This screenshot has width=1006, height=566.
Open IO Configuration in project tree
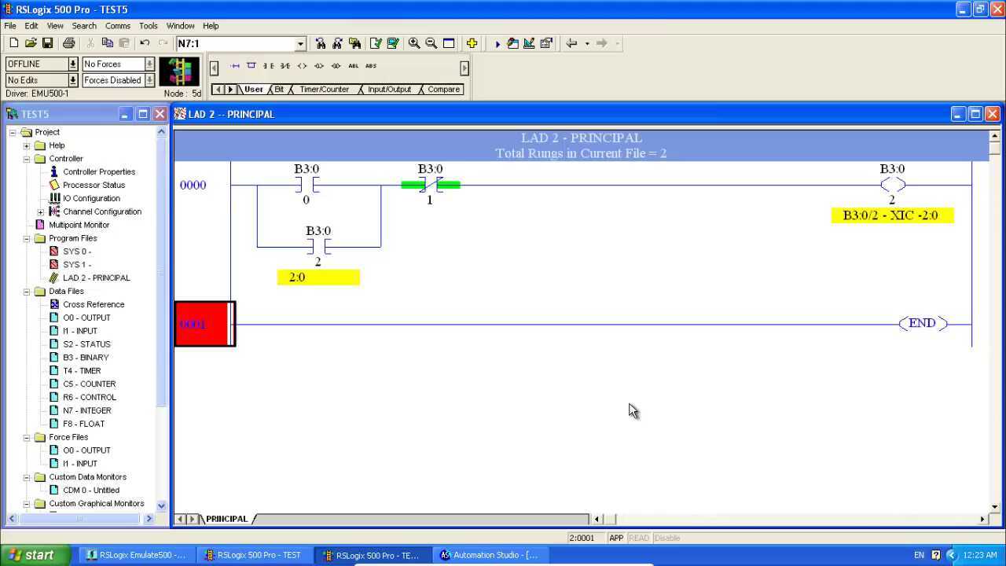tap(91, 198)
